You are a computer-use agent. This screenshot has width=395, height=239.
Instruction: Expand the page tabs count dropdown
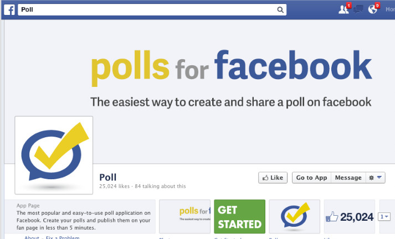click(x=384, y=217)
